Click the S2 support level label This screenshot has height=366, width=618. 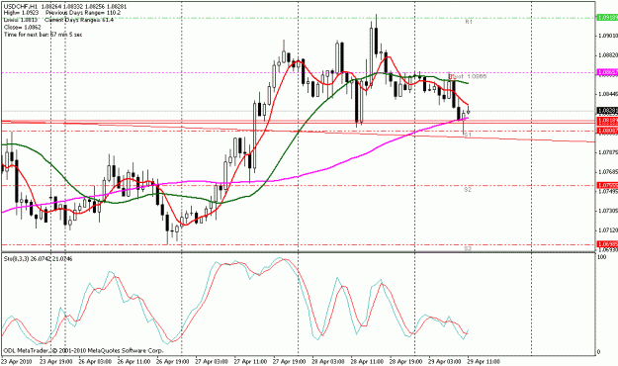coord(468,190)
